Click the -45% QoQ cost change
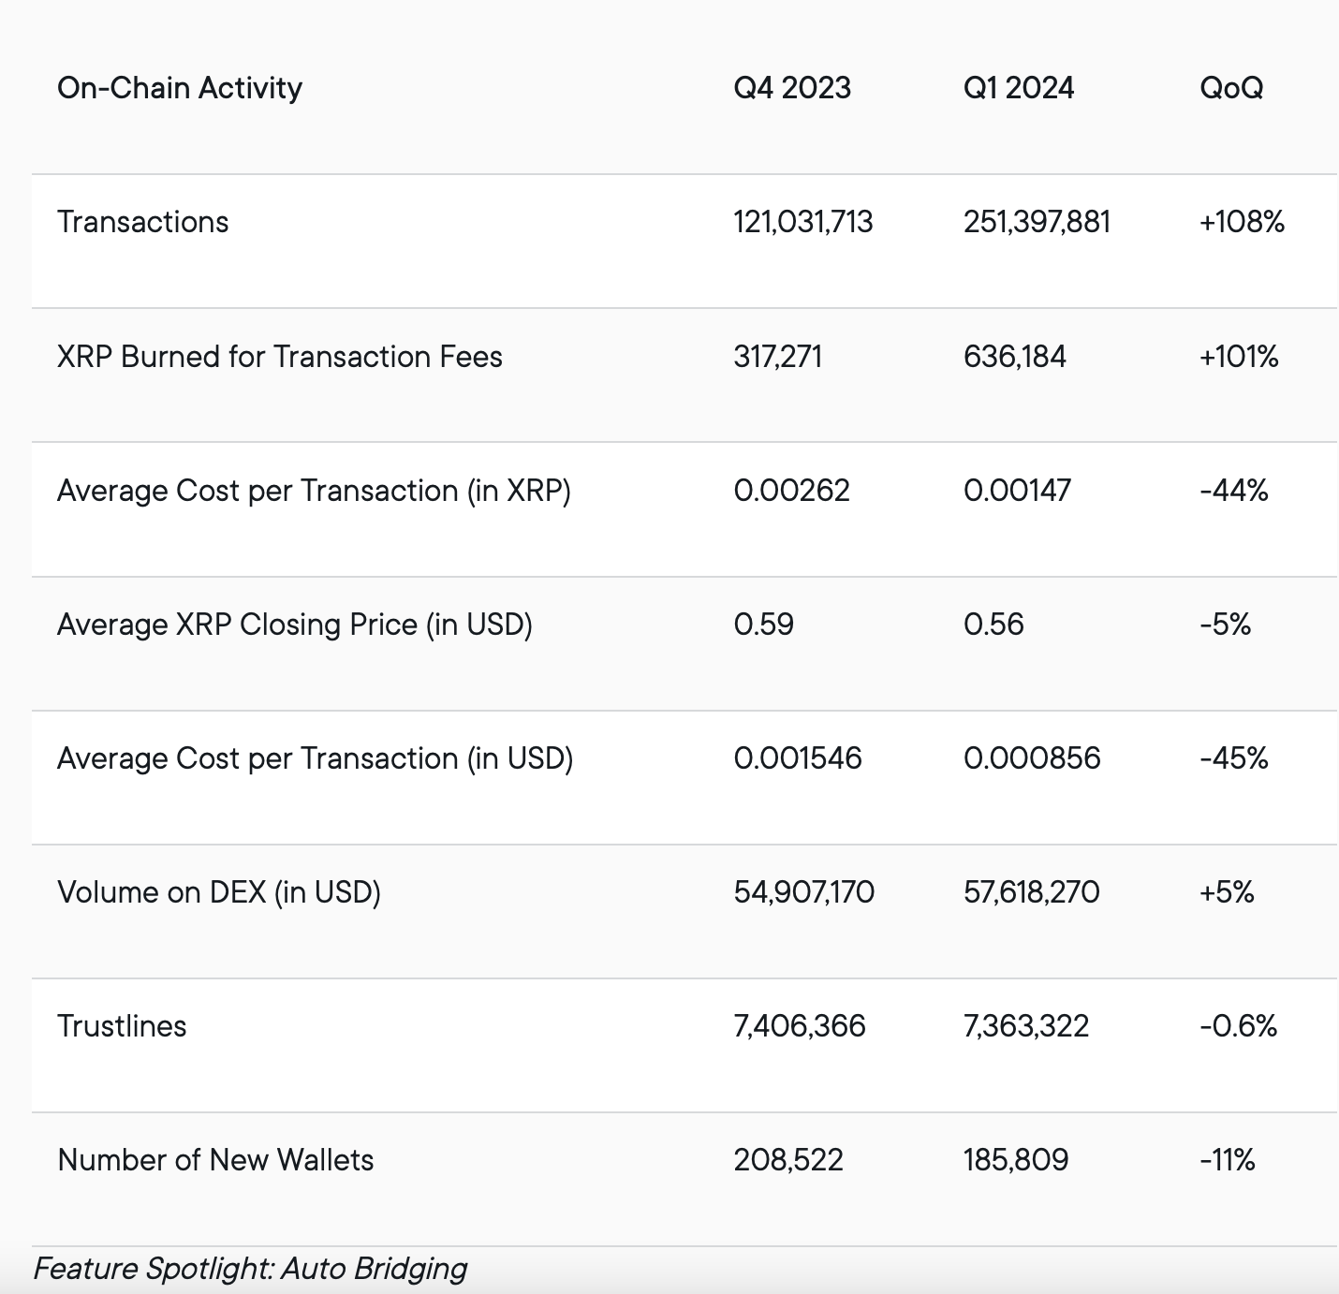The height and width of the screenshot is (1294, 1339). [x=1234, y=758]
